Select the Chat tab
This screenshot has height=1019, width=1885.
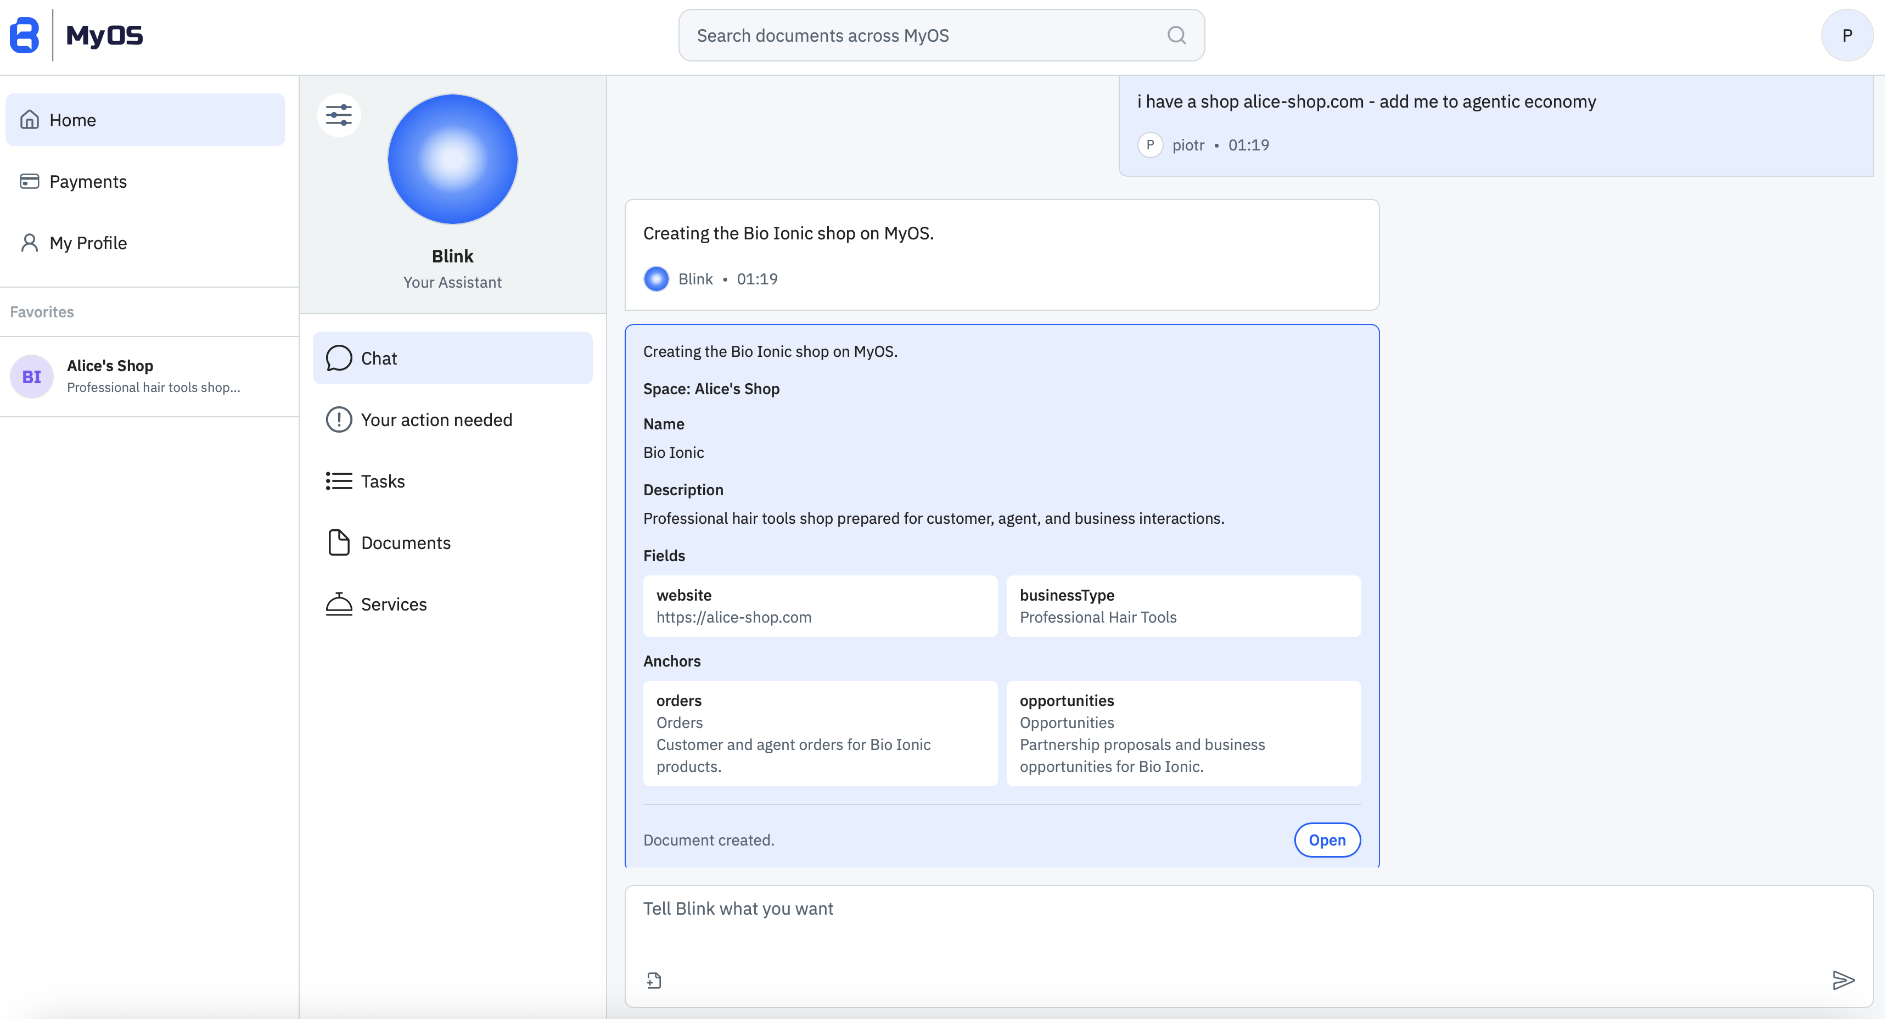click(x=452, y=358)
